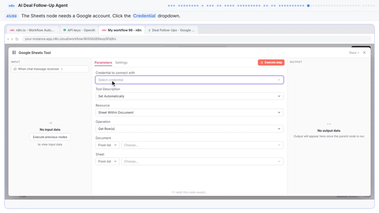Switch to the Settings tab
The width and height of the screenshot is (379, 213).
(121, 62)
